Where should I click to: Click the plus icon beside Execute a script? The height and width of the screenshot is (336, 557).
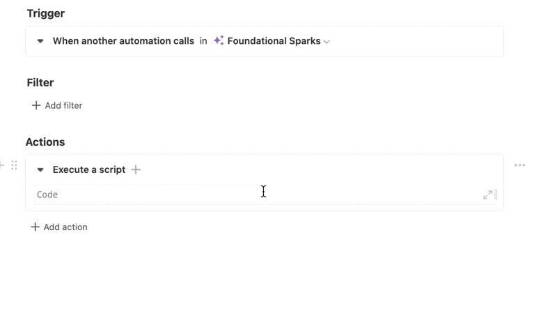pyautogui.click(x=136, y=169)
